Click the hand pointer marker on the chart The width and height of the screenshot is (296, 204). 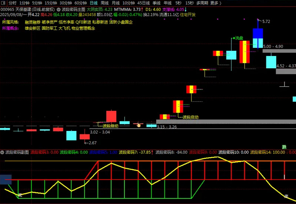pyautogui.click(x=139, y=125)
